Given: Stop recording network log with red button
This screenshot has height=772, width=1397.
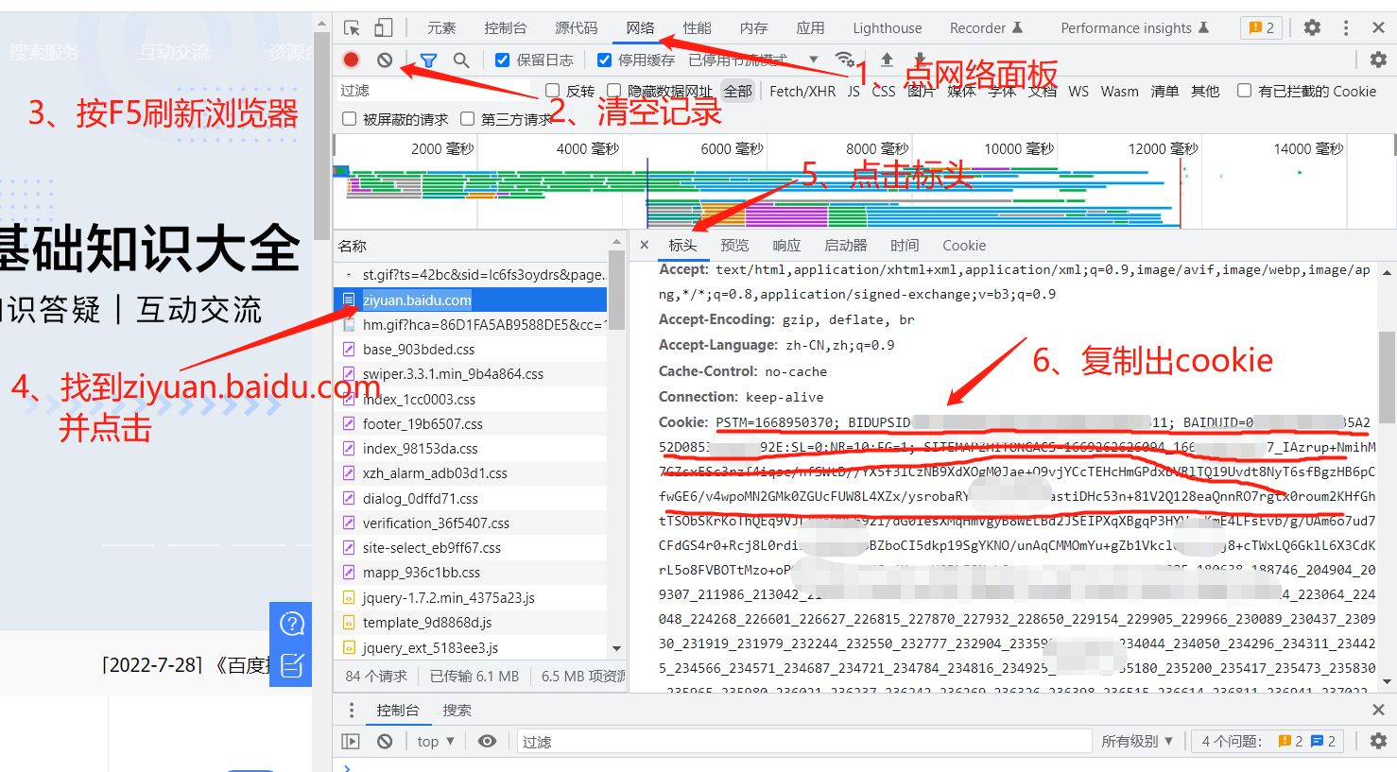Looking at the screenshot, I should point(351,60).
